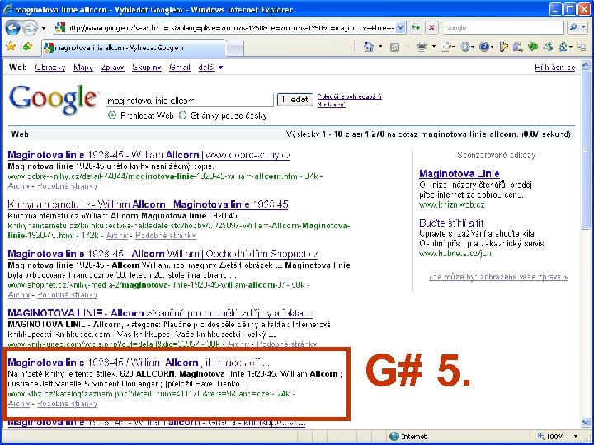
Task: Stop loading with the red X icon
Action: coord(431,28)
